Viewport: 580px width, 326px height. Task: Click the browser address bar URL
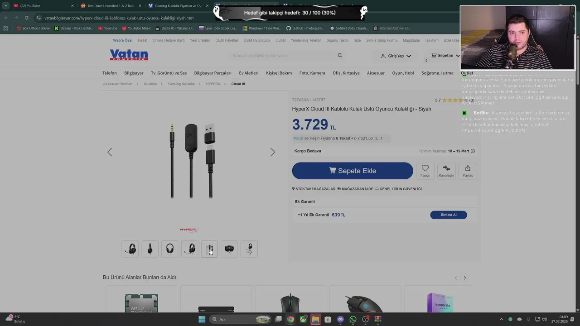pyautogui.click(x=119, y=18)
